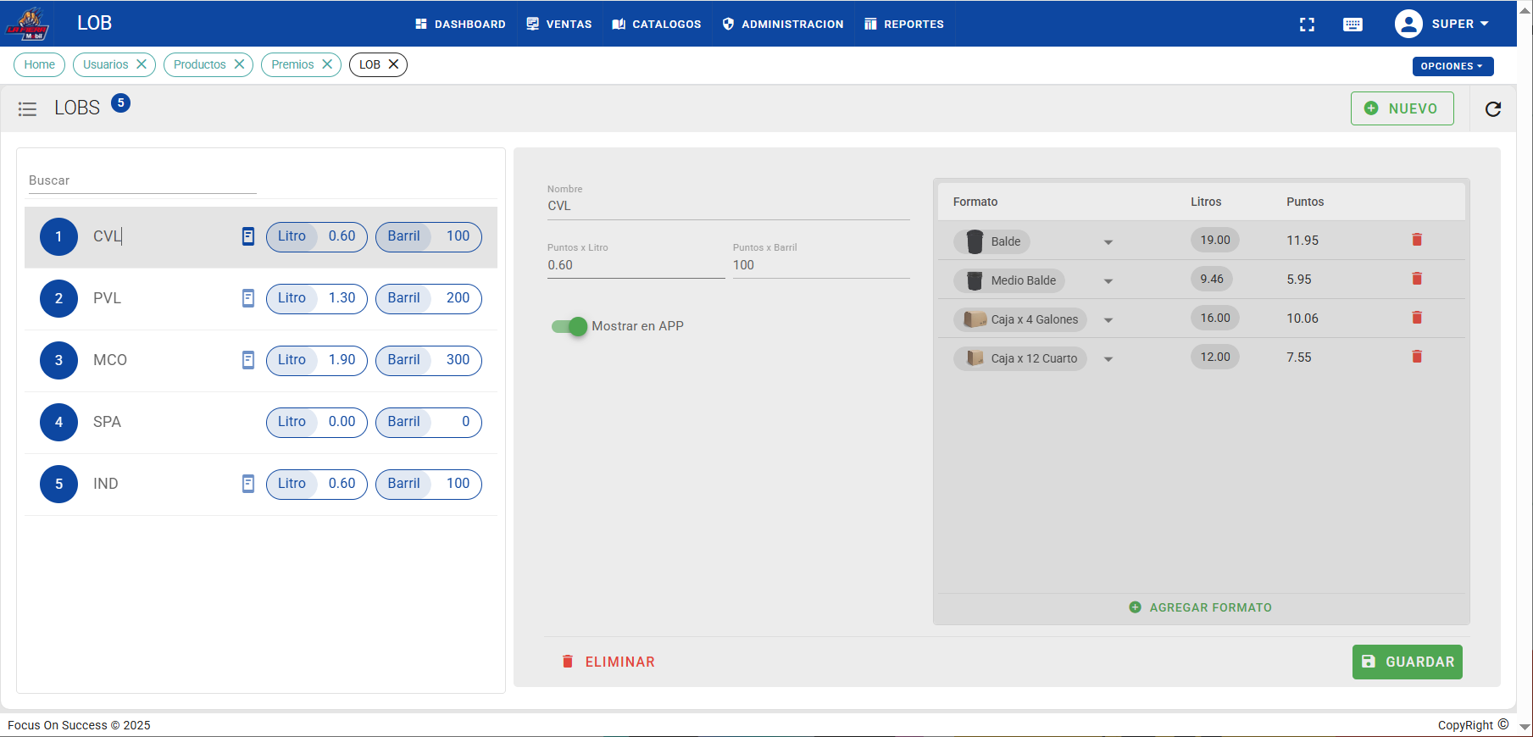Delete the Caja x 12 Cuarto row
Screen dimensions: 1533x737
tap(1416, 357)
